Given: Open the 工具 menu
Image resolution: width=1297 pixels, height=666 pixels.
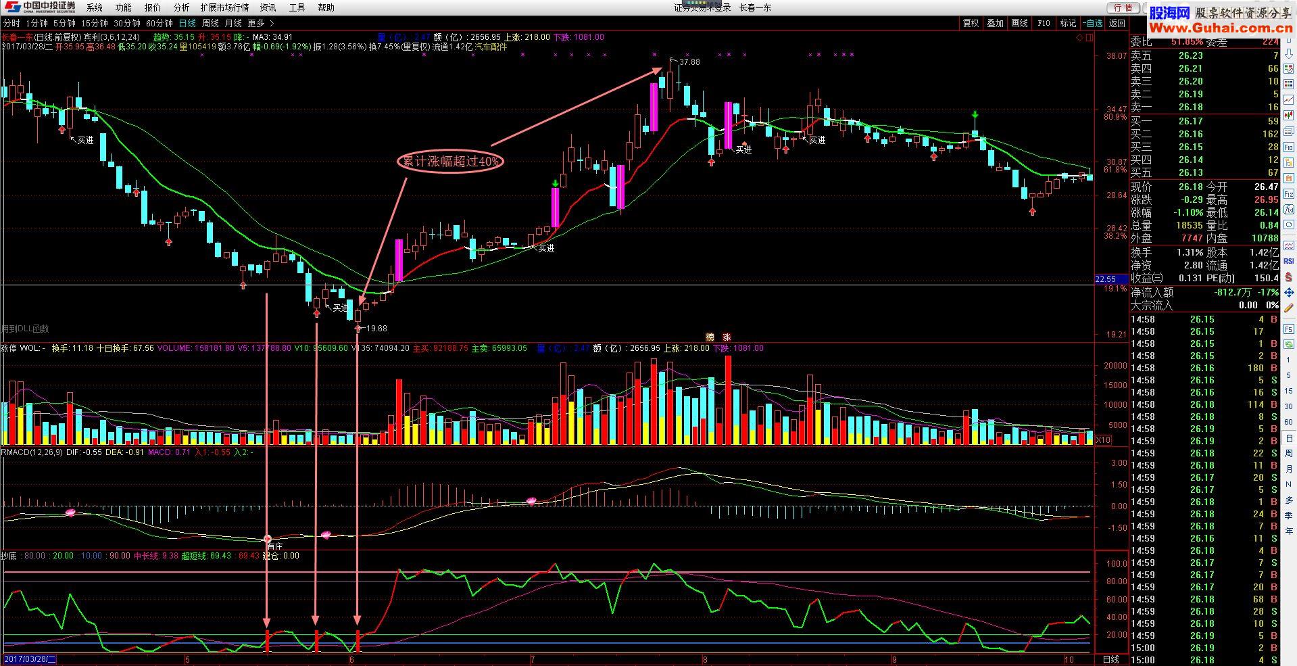Looking at the screenshot, I should [297, 7].
